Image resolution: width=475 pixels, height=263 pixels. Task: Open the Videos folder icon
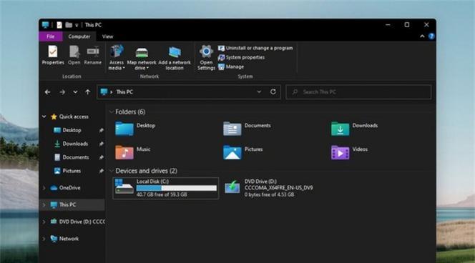coord(340,152)
